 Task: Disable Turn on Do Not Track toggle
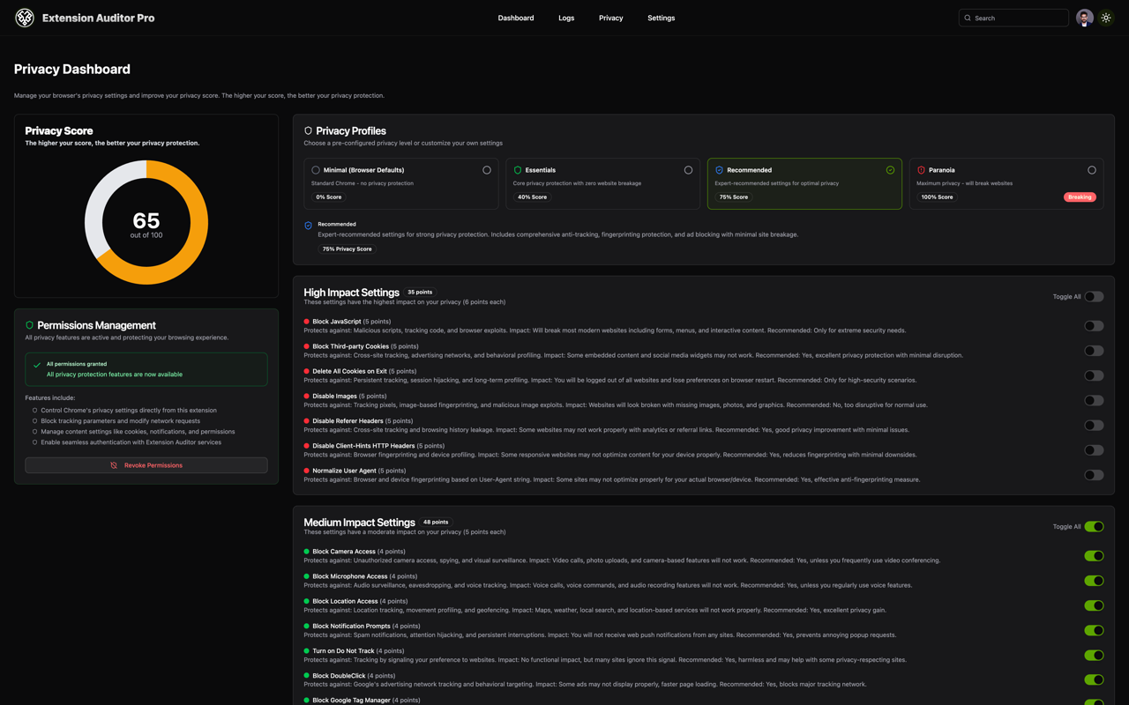point(1094,656)
